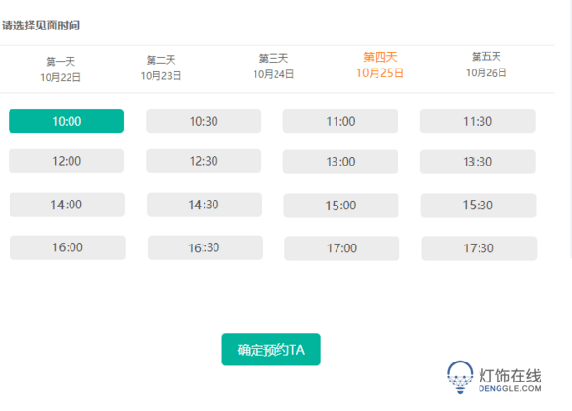
Task: Pick the 11:00 meeting time
Action: (340, 121)
